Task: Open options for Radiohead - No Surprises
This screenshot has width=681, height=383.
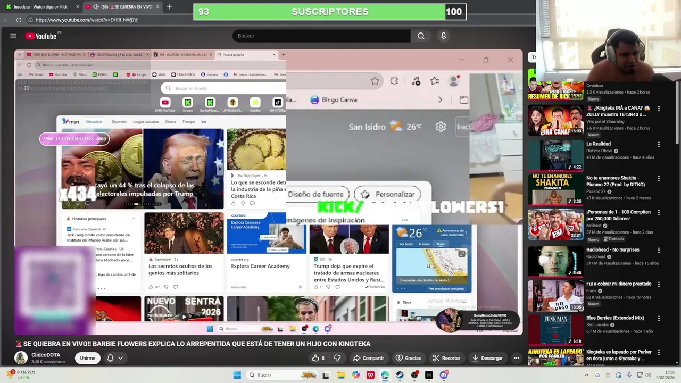Action: 659,250
